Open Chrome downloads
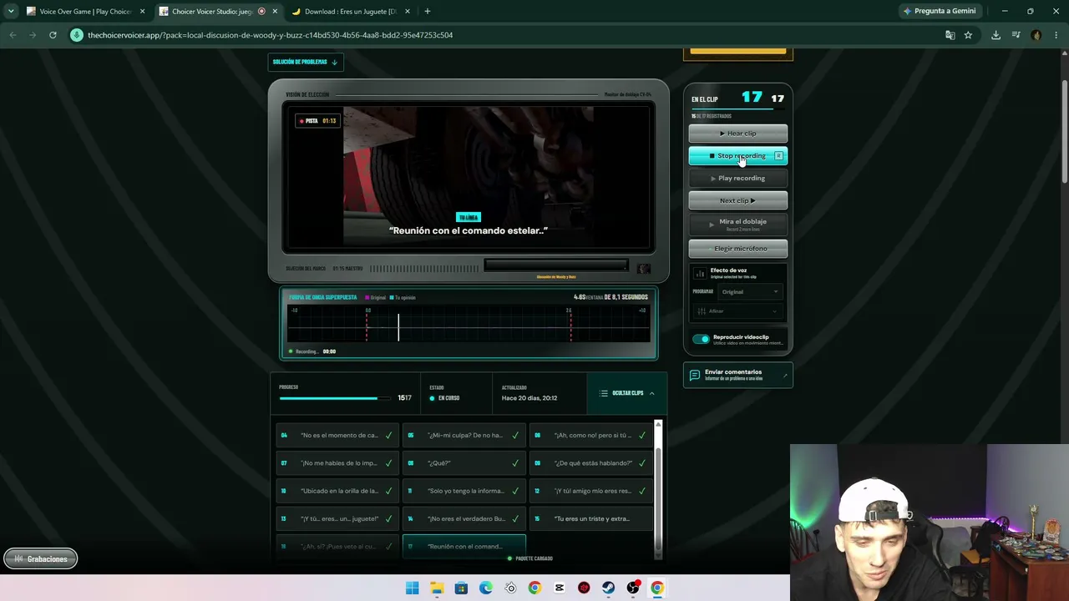The width and height of the screenshot is (1069, 601). [x=996, y=35]
